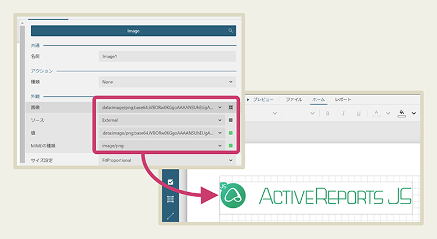
Task: Click the properties panel scroll-up arrow
Action: pos(22,23)
